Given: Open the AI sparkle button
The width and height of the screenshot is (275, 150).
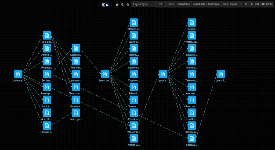Looking at the screenshot, I should pyautogui.click(x=244, y=4).
